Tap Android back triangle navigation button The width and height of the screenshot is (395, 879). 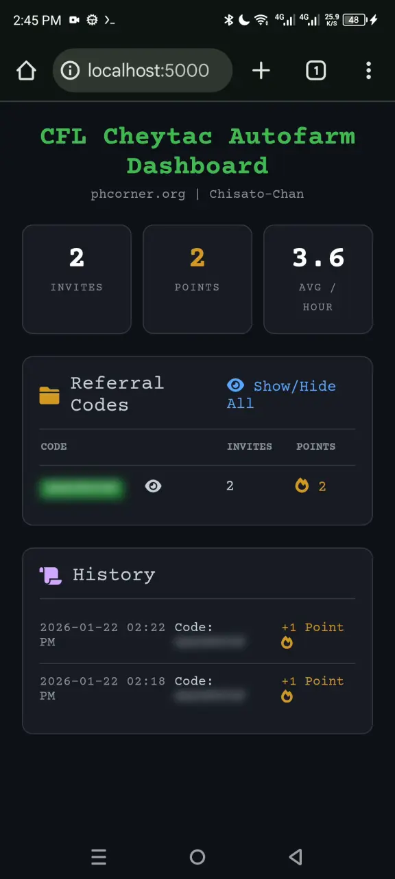pos(296,857)
